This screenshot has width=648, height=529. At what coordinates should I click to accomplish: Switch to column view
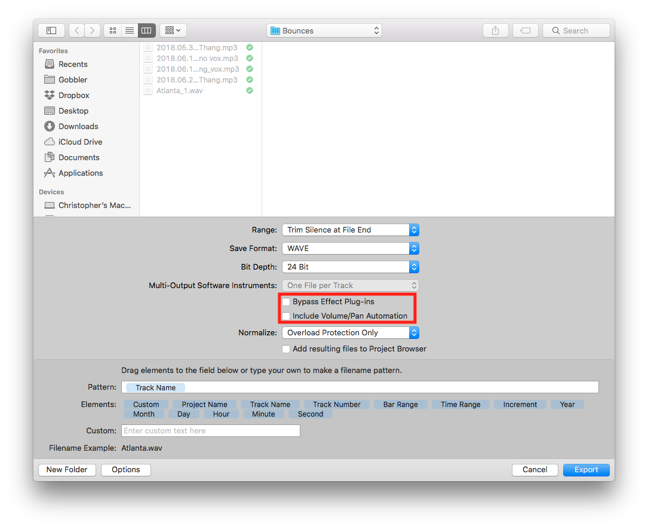coord(146,30)
